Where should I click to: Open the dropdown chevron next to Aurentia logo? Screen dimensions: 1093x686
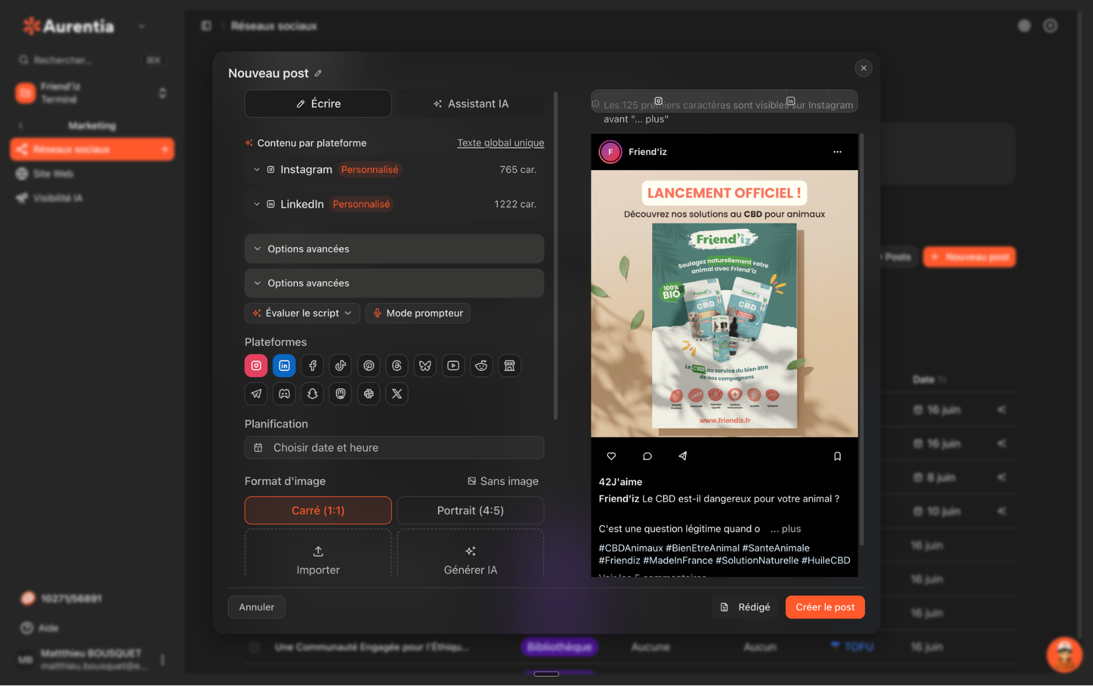pyautogui.click(x=142, y=27)
